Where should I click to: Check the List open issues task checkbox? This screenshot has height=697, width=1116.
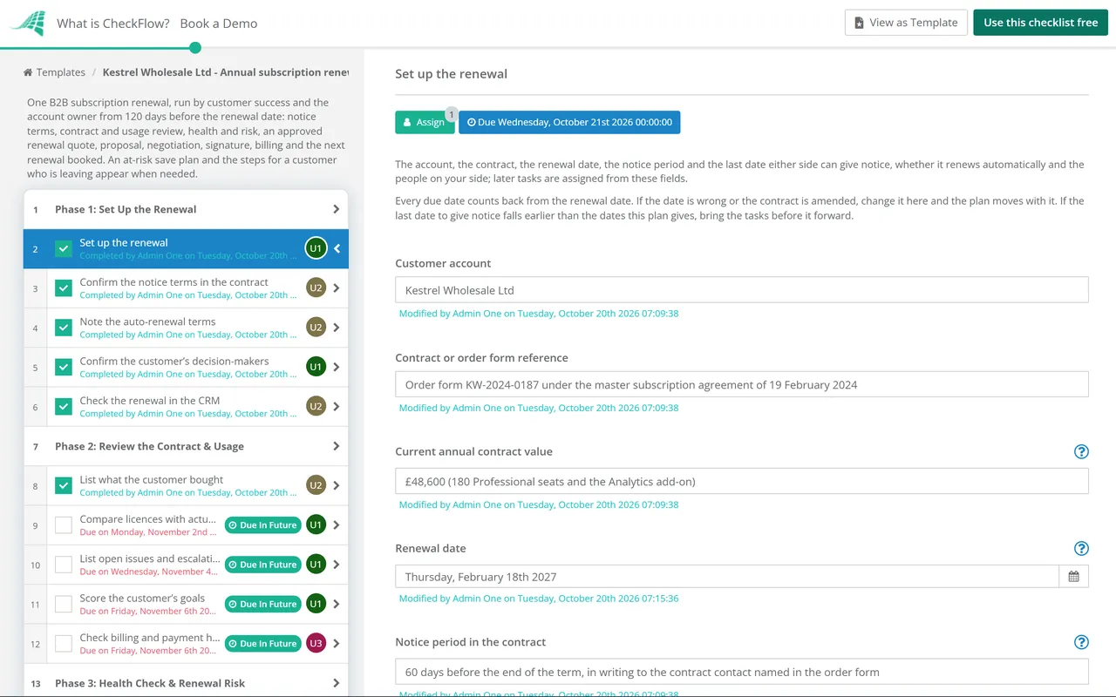point(64,565)
